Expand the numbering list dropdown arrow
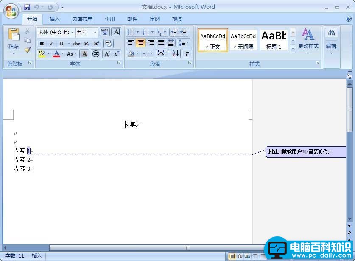This screenshot has height=261, width=355. click(152, 32)
